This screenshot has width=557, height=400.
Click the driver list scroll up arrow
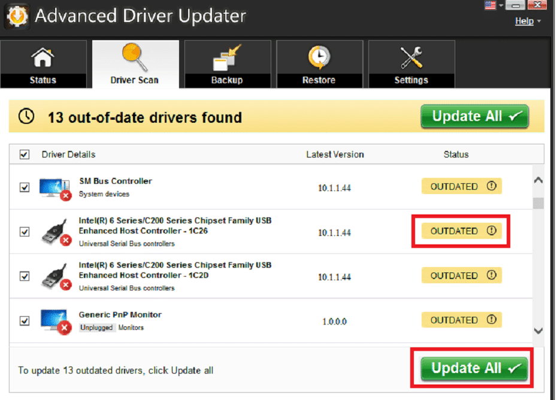coord(538,180)
